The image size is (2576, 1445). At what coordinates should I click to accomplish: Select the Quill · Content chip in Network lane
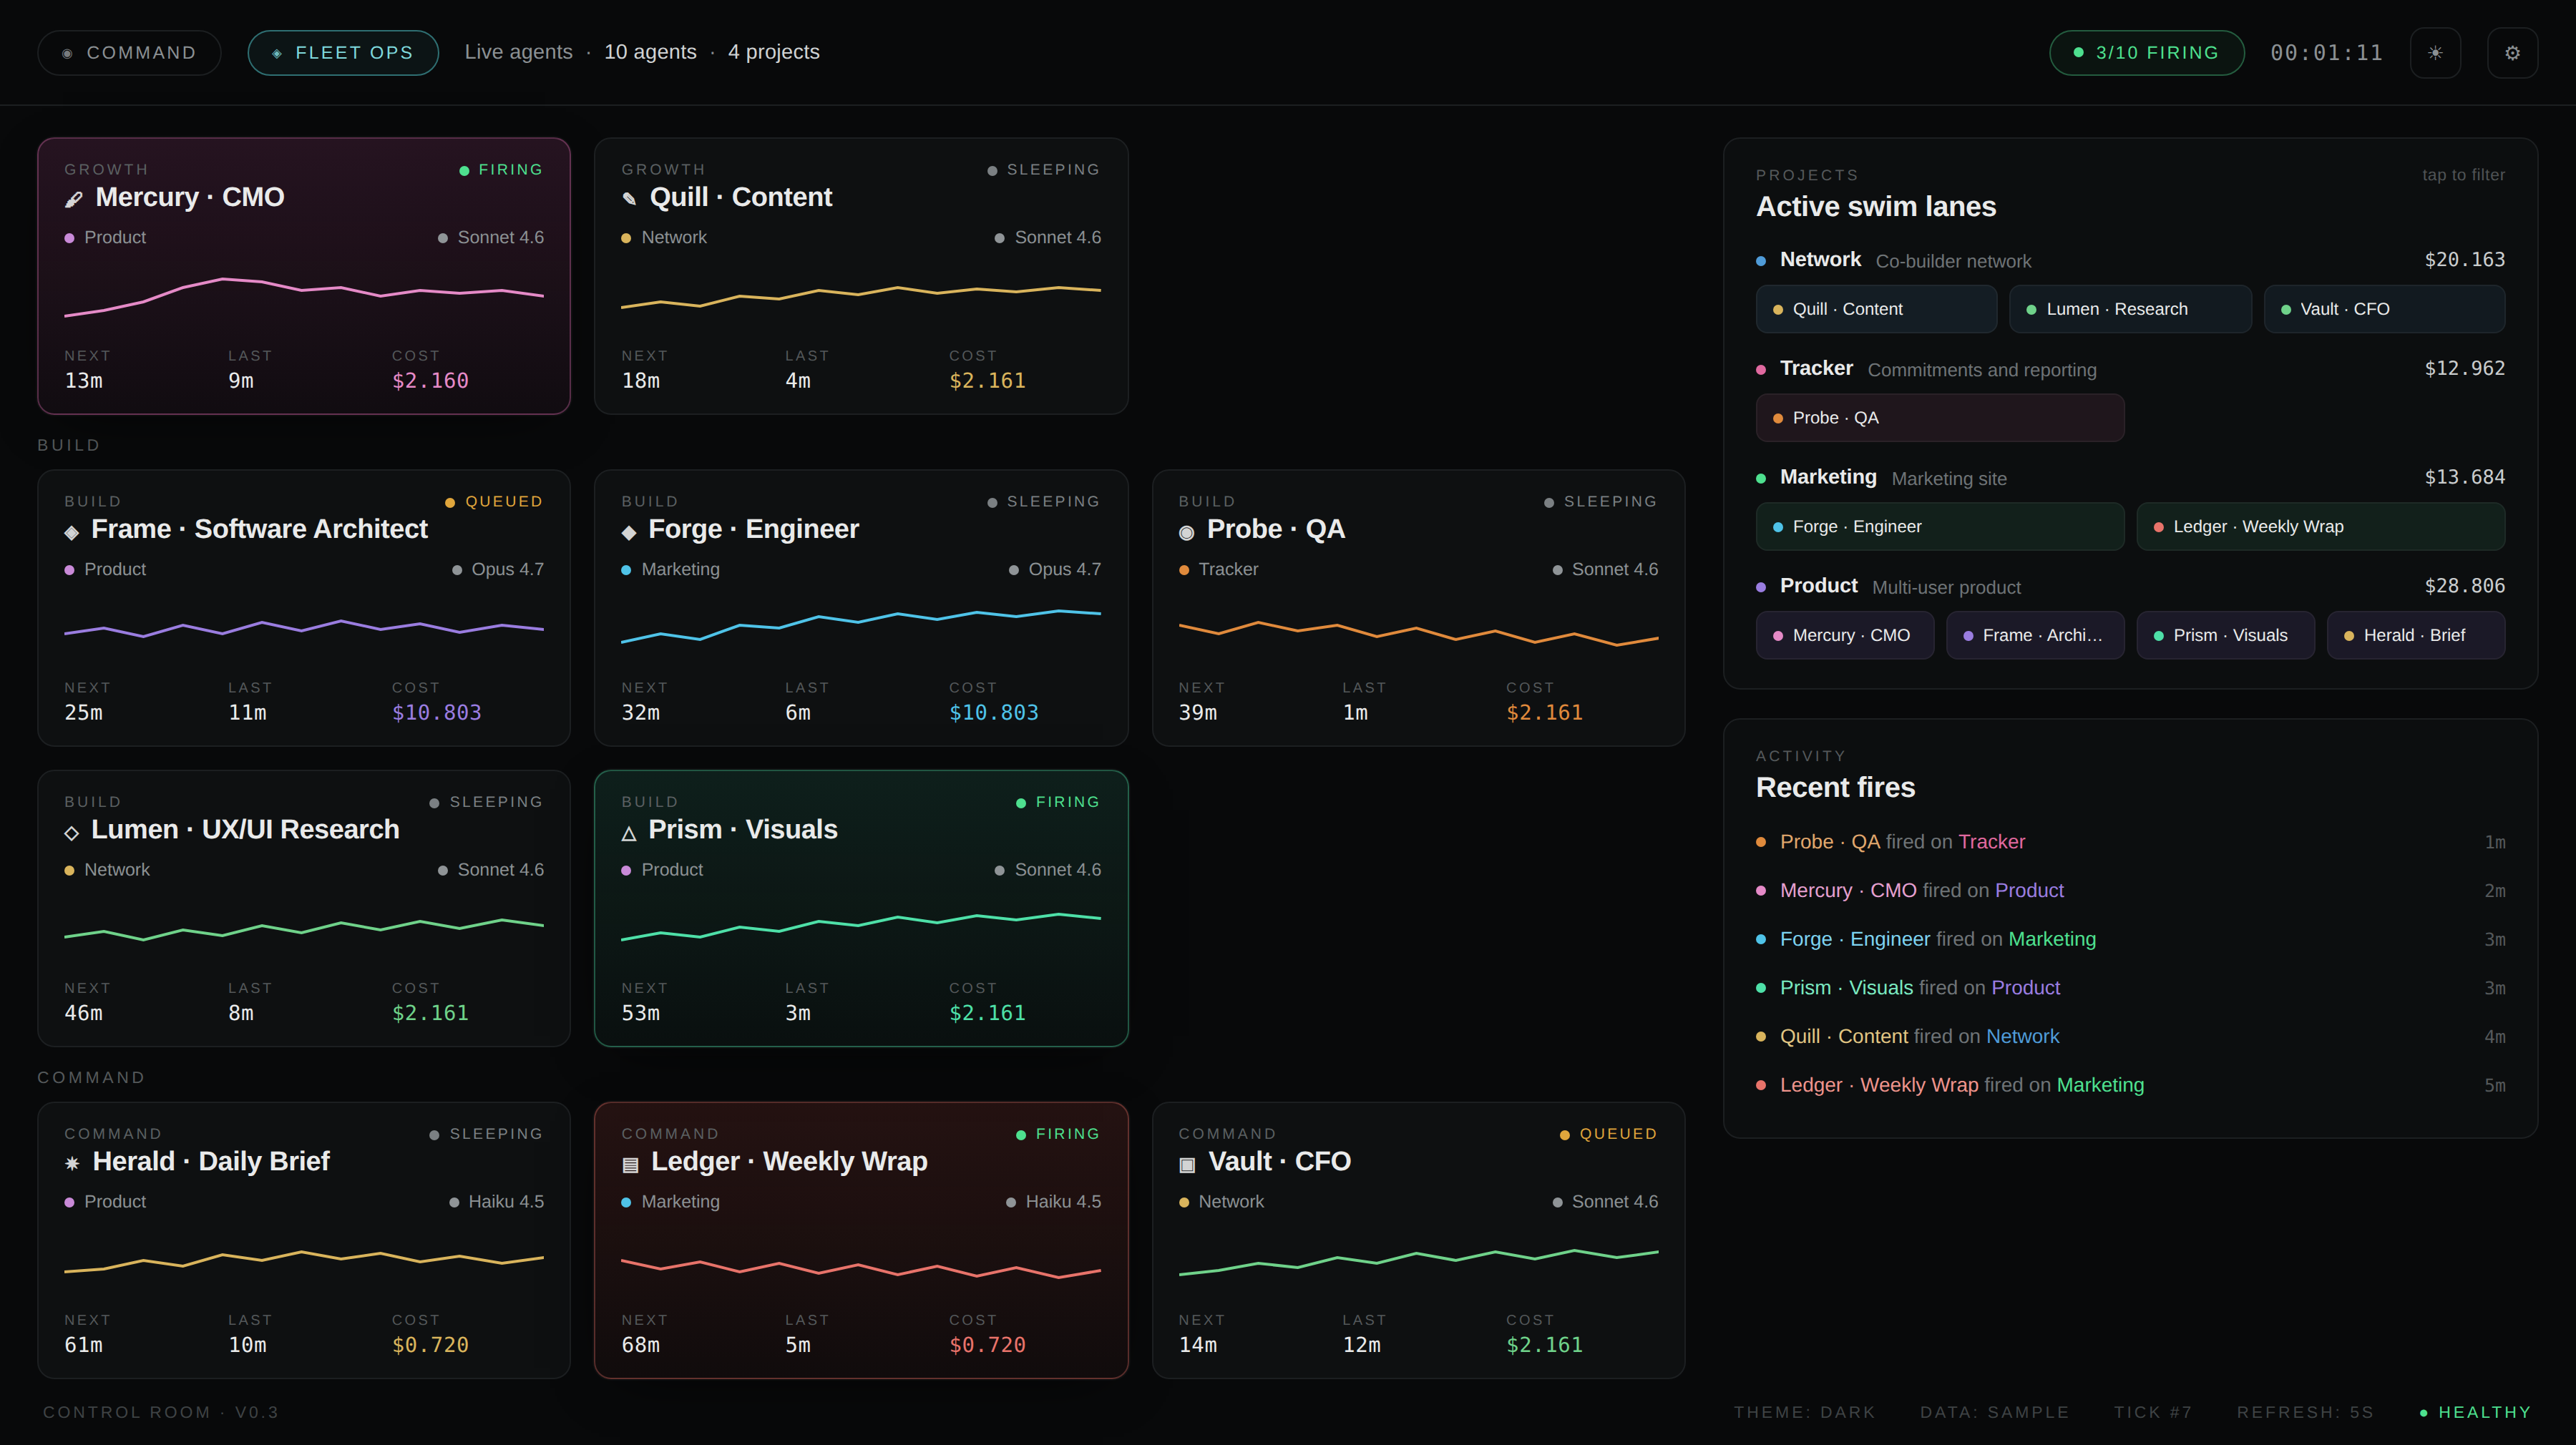pos(1876,309)
